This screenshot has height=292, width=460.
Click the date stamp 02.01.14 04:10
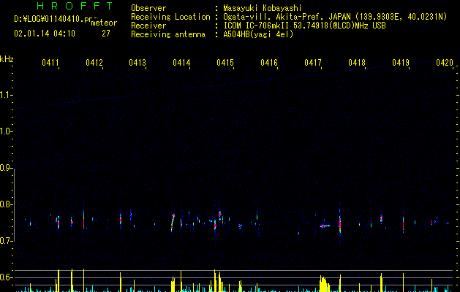45,34
